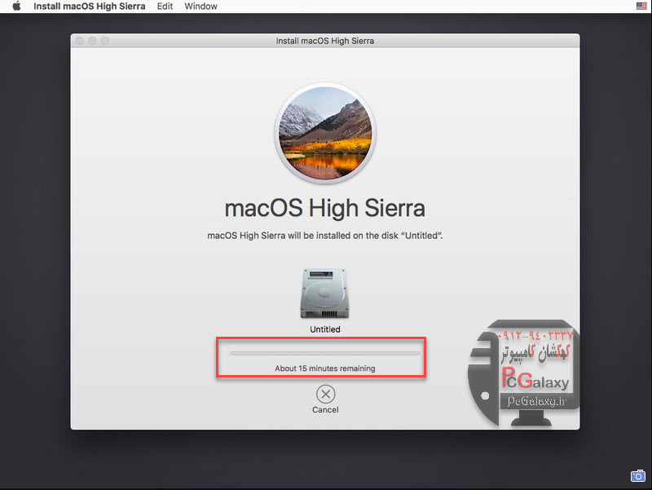Click the Untitled hard disk icon

324,293
